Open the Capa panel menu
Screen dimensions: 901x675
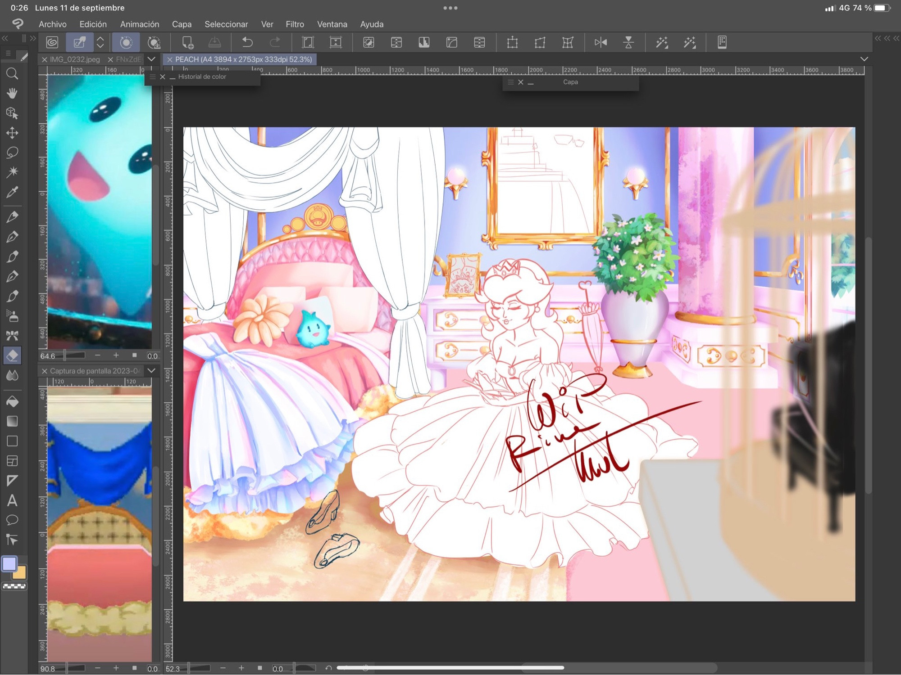tap(510, 82)
